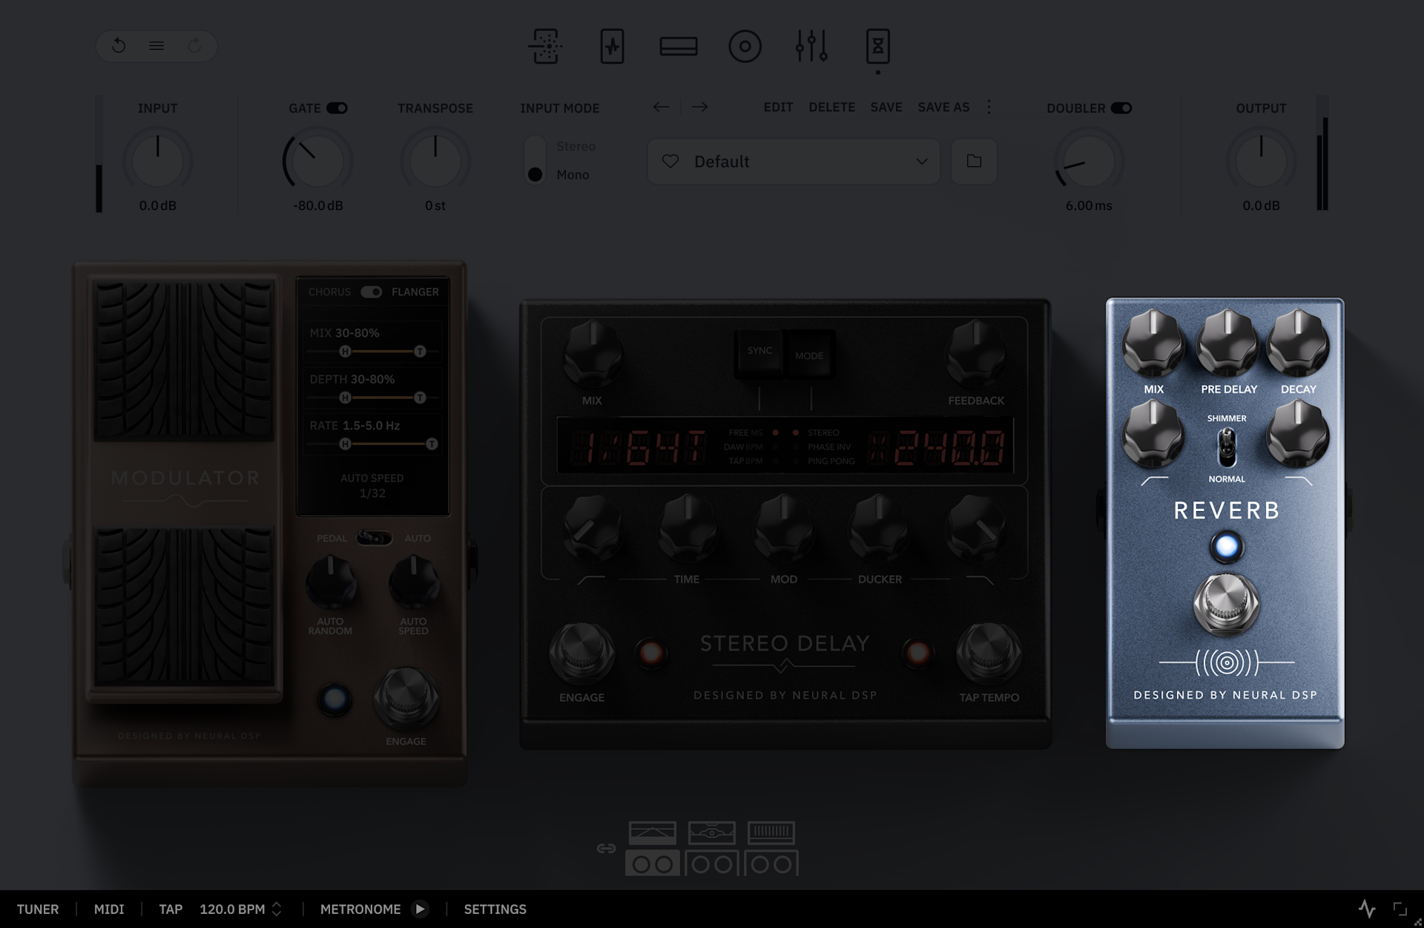
Task: Favorite the Default preset with the heart
Action: tap(670, 161)
